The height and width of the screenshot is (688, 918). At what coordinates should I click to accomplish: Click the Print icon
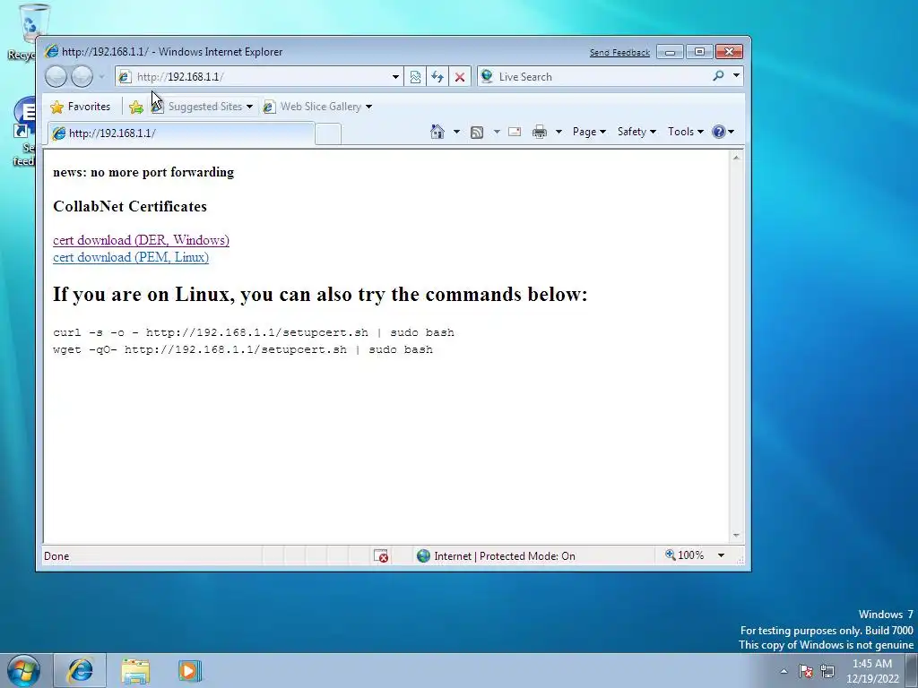(x=539, y=132)
